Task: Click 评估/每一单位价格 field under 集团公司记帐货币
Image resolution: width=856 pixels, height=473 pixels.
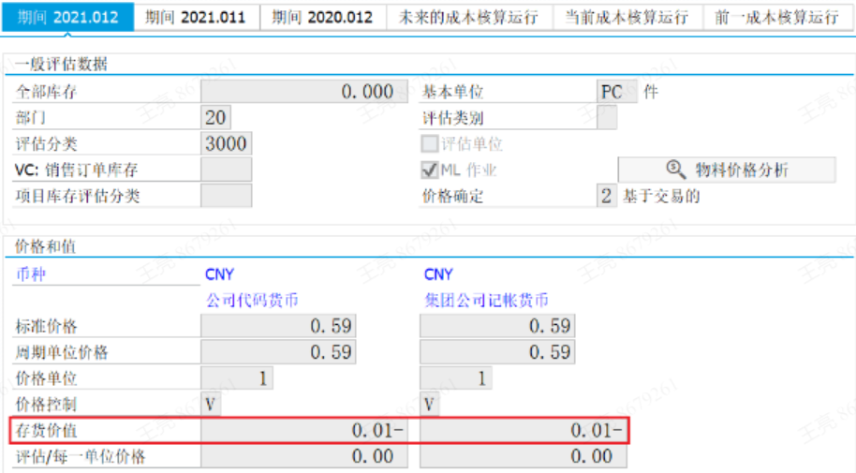Action: point(523,456)
